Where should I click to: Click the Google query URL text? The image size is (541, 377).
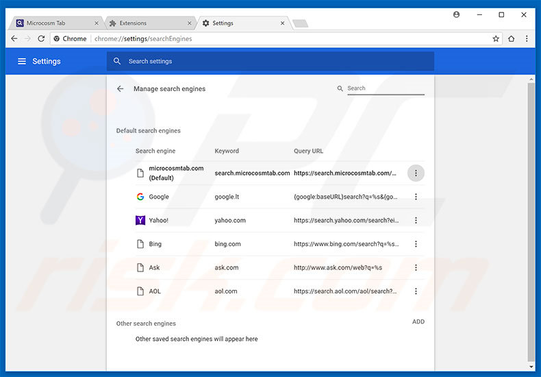coord(345,197)
